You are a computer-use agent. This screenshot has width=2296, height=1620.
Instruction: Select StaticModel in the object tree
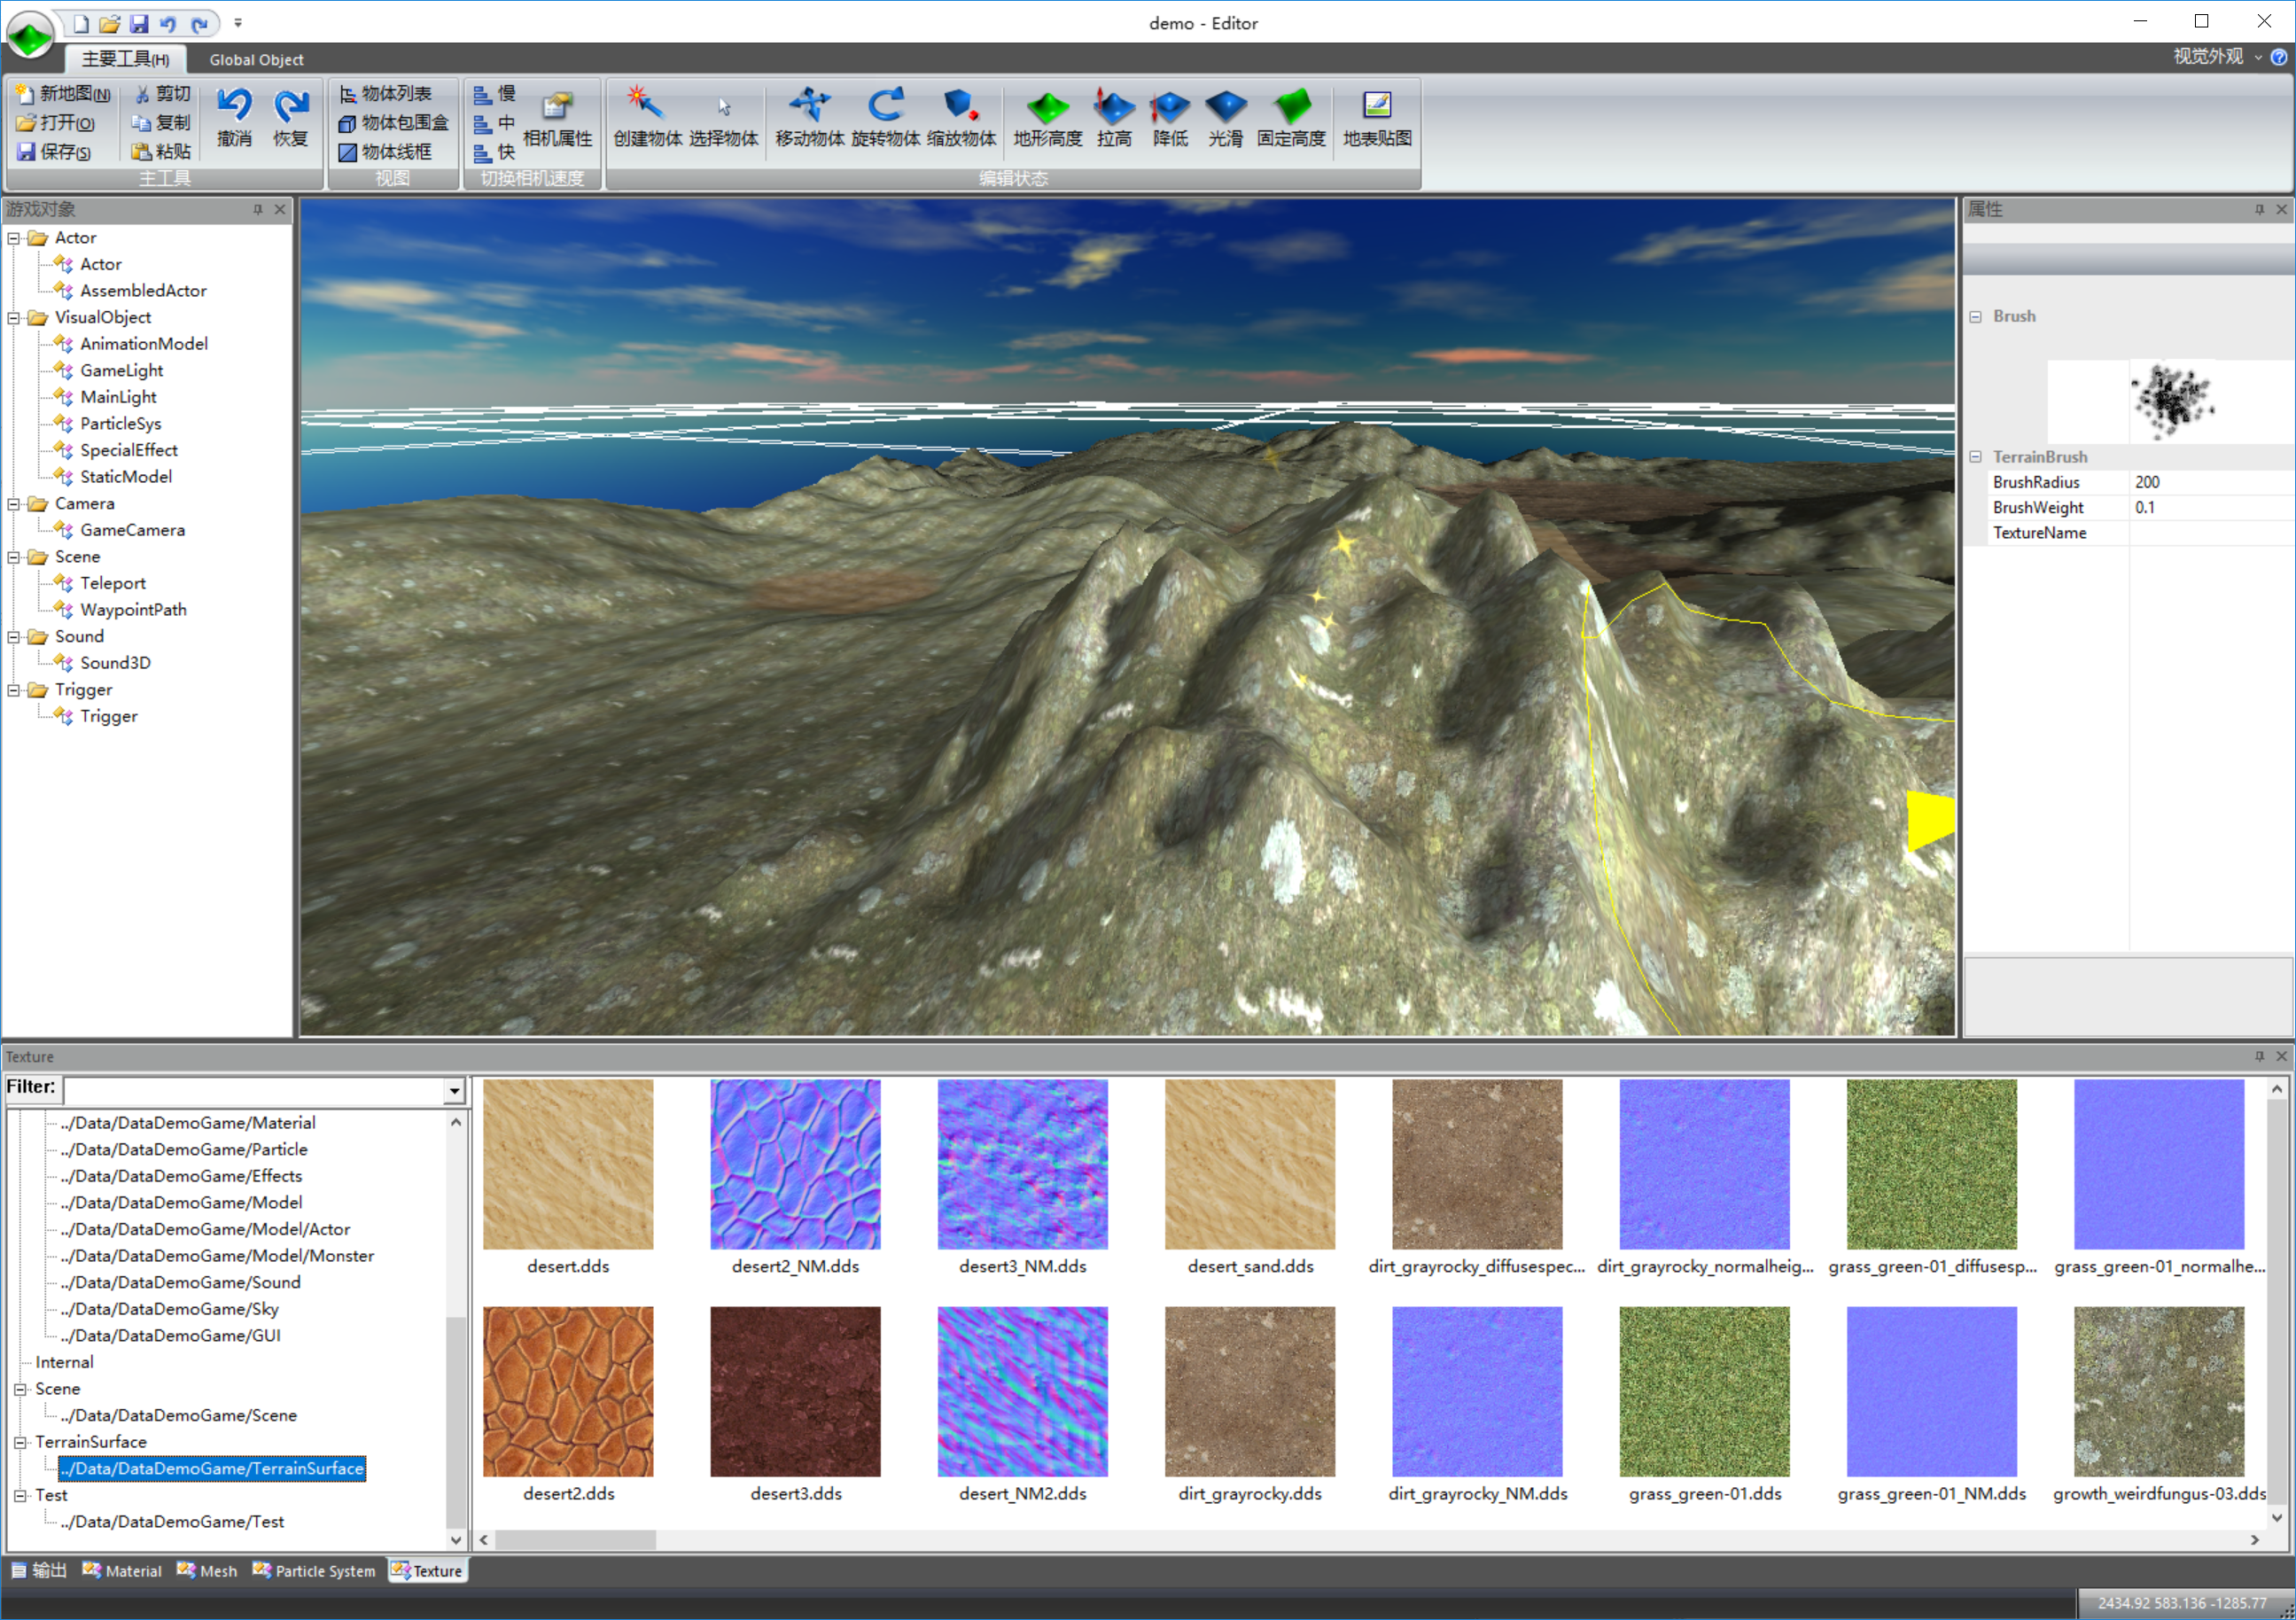(x=126, y=477)
